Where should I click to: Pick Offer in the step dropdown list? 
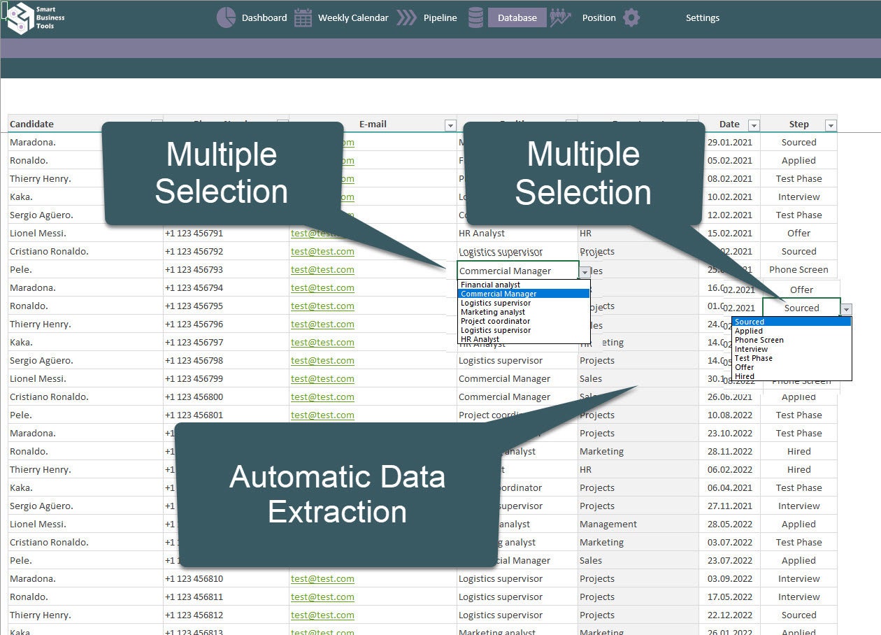792,367
